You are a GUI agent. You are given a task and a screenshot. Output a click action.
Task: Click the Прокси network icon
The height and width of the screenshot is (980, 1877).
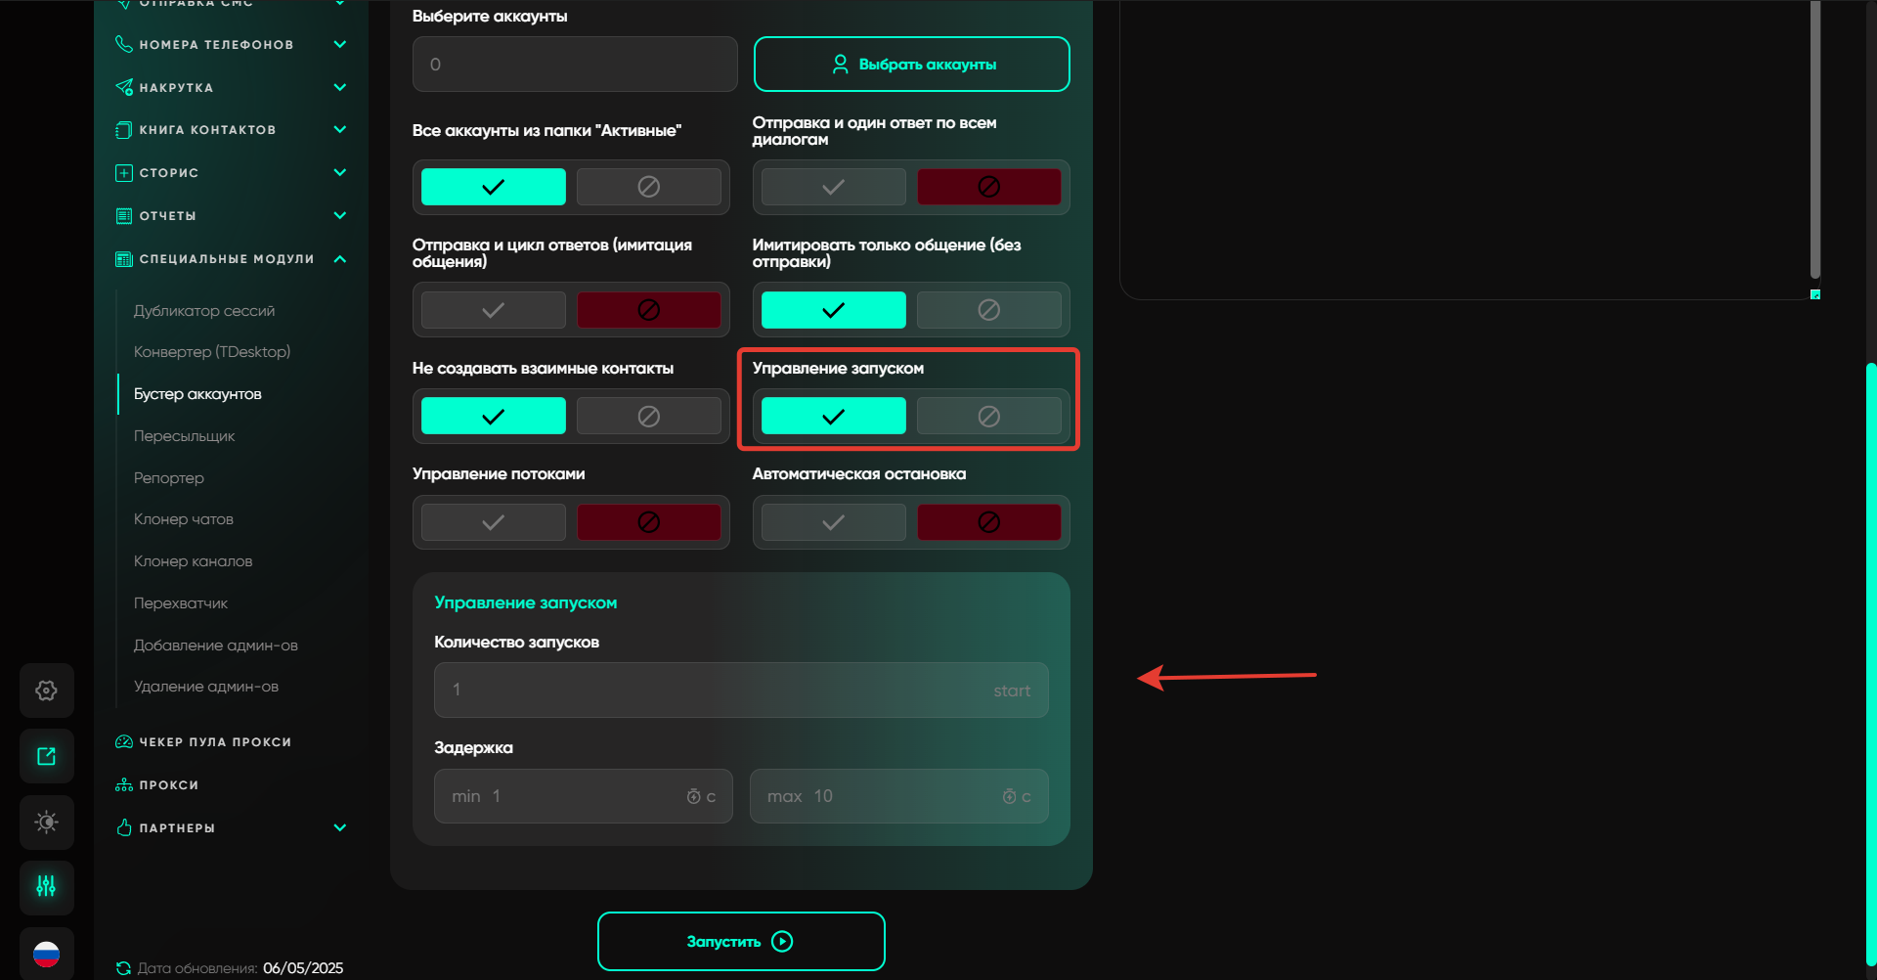point(124,785)
